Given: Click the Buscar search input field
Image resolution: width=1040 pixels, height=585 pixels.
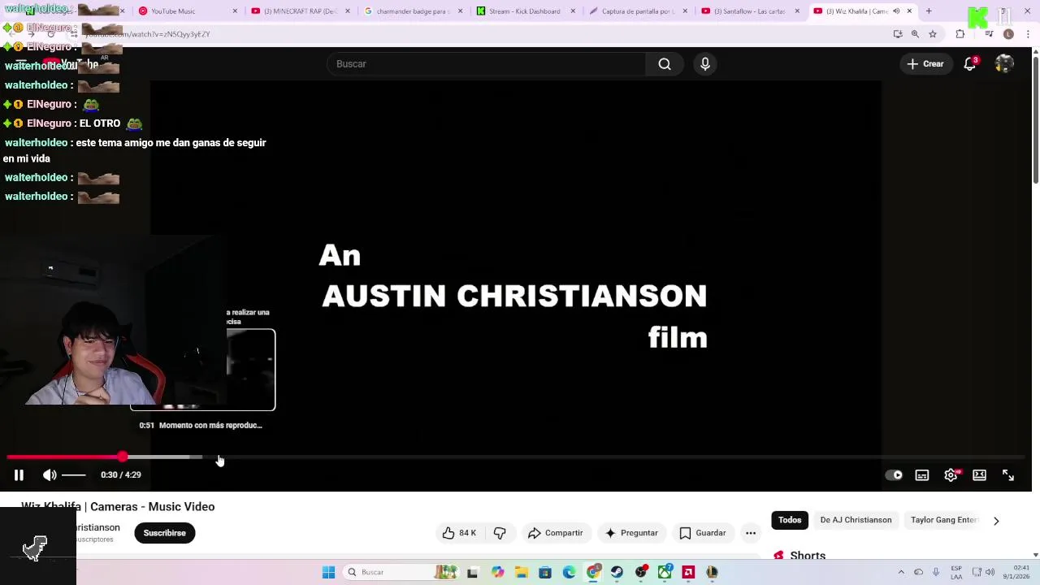Looking at the screenshot, I should [x=486, y=64].
